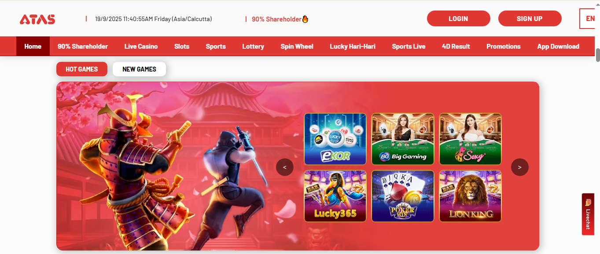
Task: Click the SIGN UP button
Action: pos(530,18)
